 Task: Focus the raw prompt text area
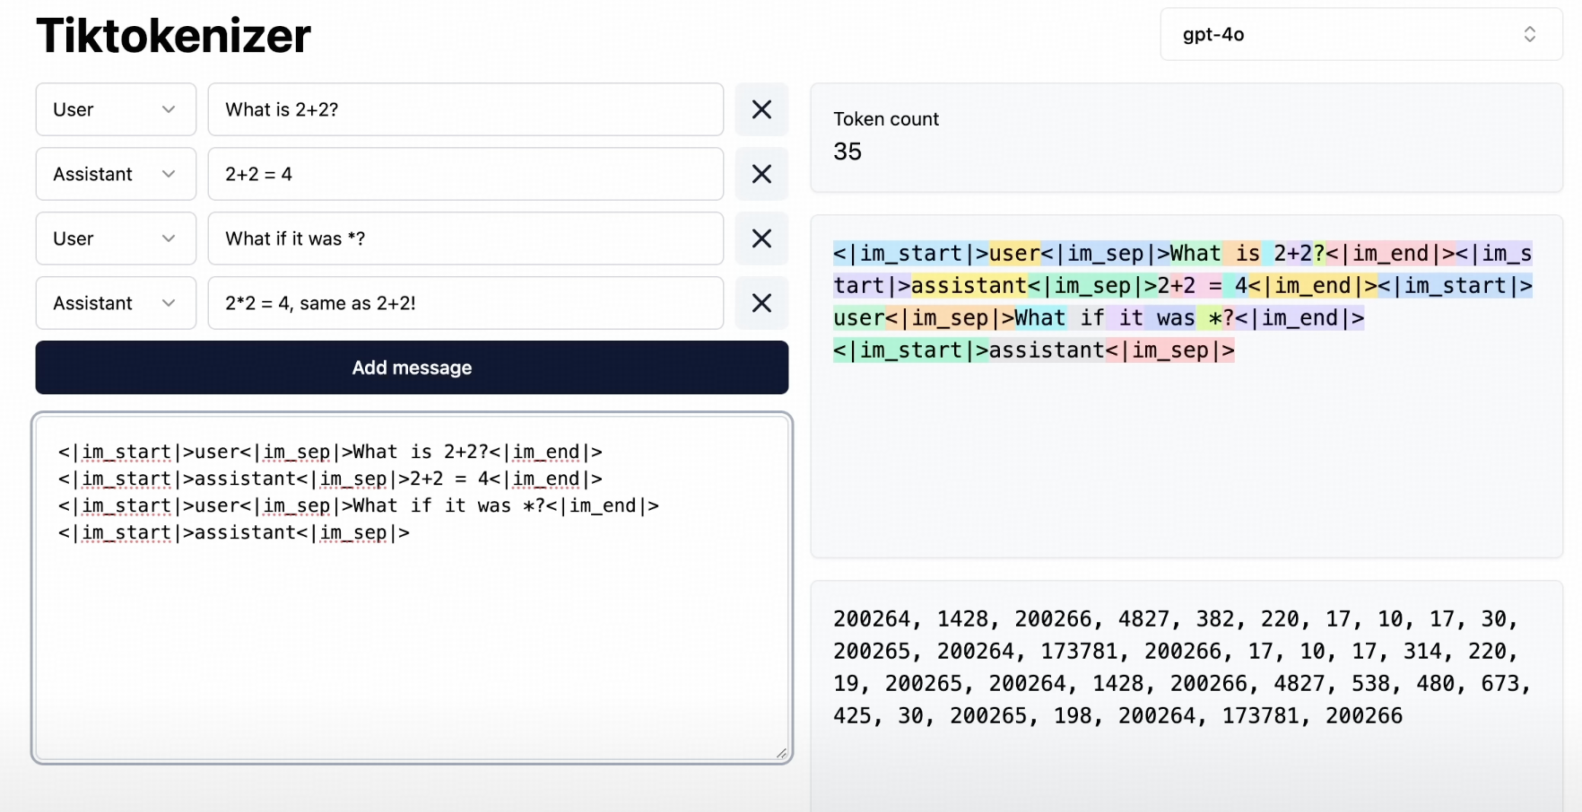[x=412, y=588]
